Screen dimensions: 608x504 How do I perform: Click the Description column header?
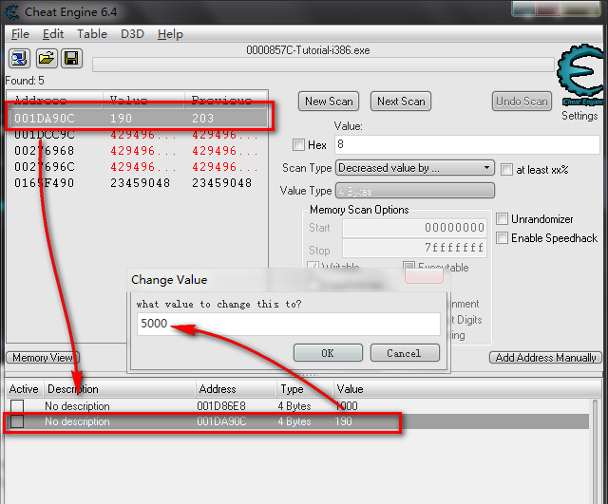119,389
